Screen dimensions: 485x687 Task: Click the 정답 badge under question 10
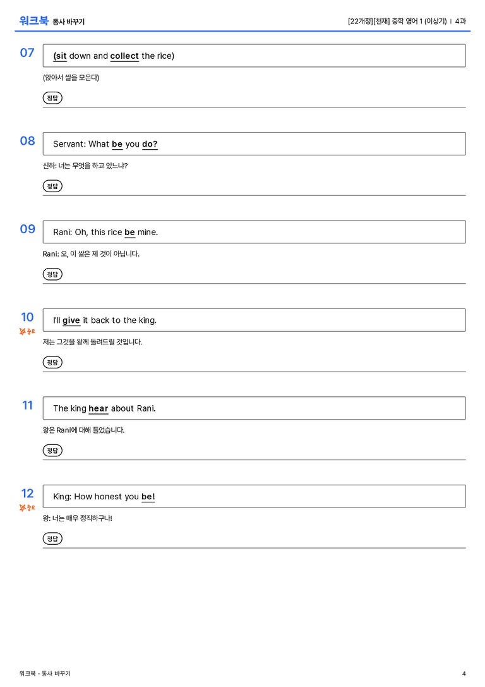(x=52, y=362)
